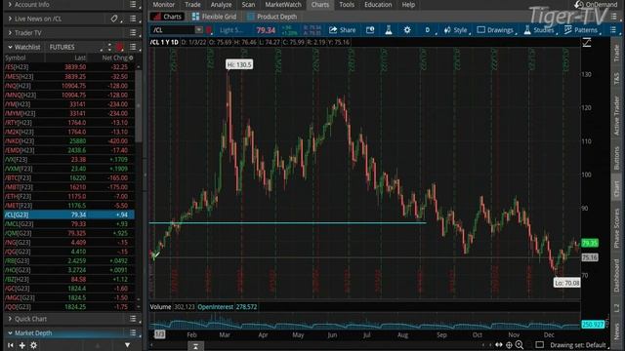Open the Analyze tab

pos(221,4)
